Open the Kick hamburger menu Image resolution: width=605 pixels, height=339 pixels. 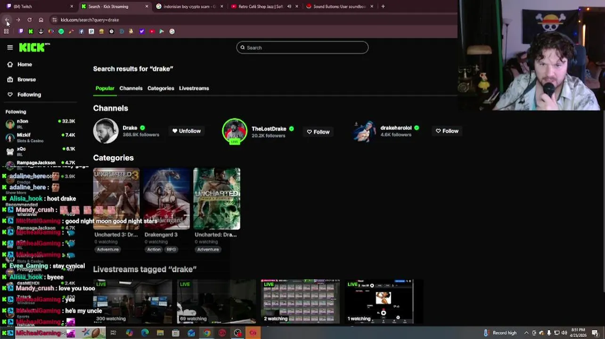pos(10,48)
